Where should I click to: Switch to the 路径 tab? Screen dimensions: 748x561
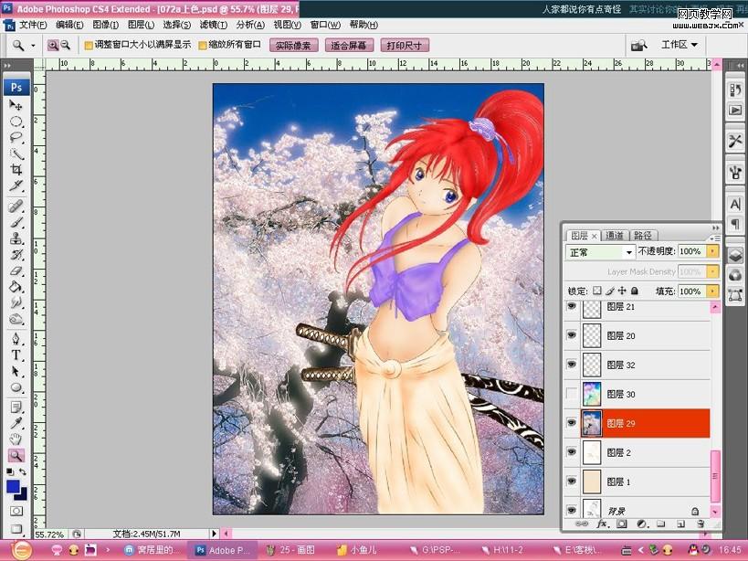tap(643, 236)
